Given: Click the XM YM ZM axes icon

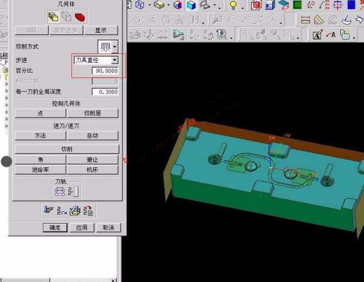Looking at the screenshot, I should (x=324, y=5).
